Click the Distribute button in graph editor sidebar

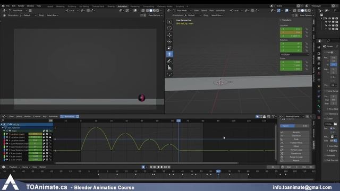pyautogui.click(x=294, y=136)
